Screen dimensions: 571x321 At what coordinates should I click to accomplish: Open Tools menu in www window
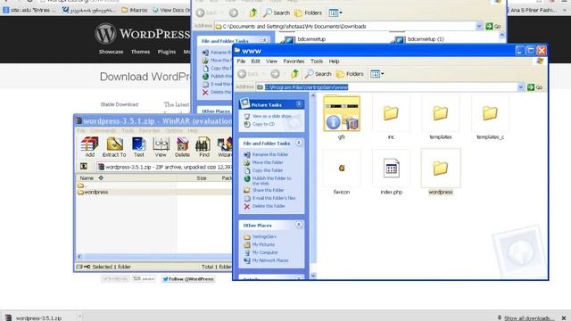tap(317, 62)
